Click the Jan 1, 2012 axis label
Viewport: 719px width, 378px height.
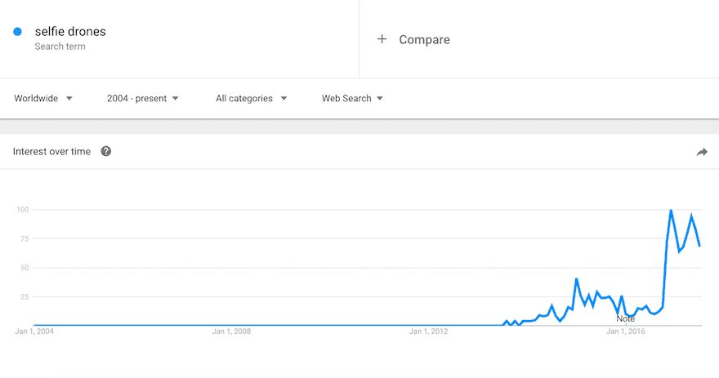point(428,331)
